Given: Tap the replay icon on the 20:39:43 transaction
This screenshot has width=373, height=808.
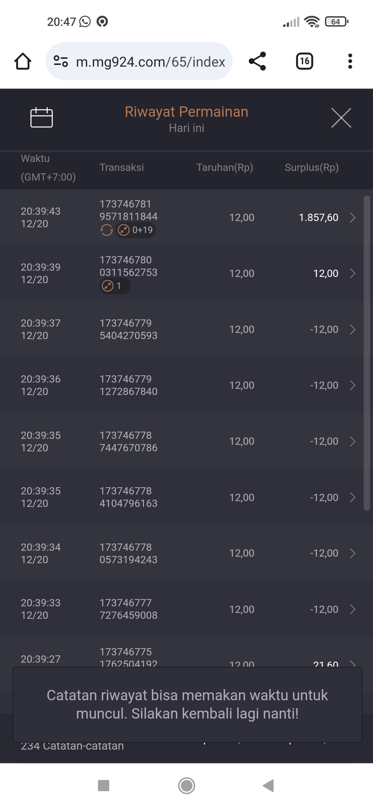Looking at the screenshot, I should pos(106,230).
